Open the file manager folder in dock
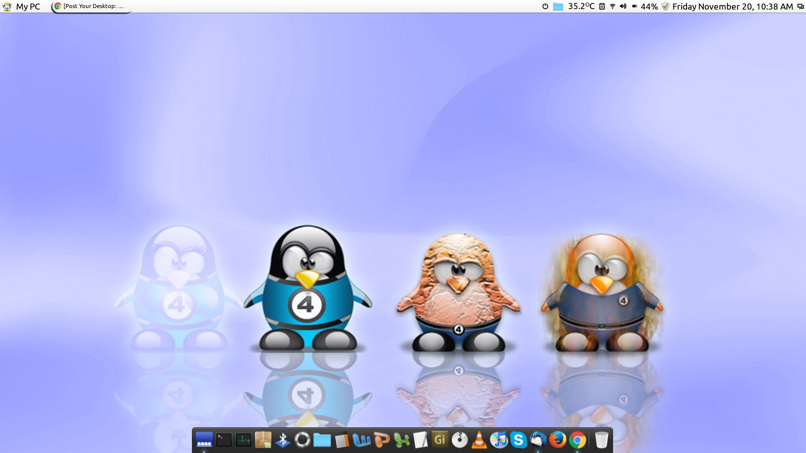The width and height of the screenshot is (806, 453). [x=322, y=440]
